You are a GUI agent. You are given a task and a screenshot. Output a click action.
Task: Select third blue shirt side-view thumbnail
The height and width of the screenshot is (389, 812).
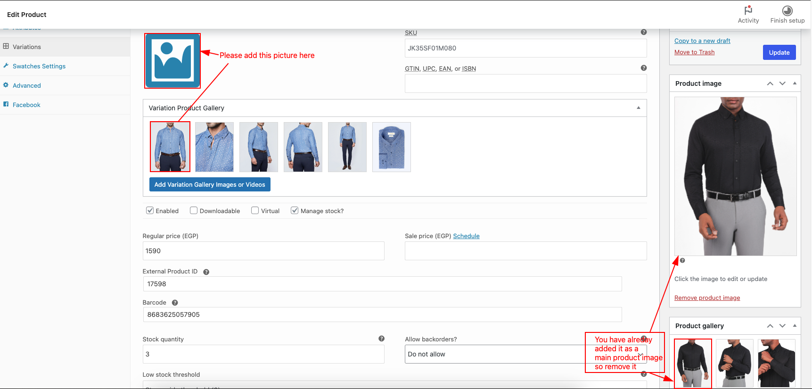259,147
